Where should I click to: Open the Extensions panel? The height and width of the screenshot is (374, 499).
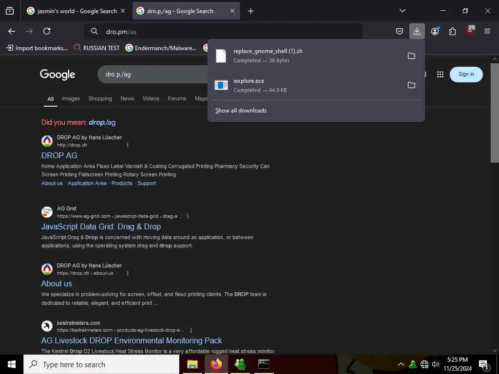[x=452, y=31]
